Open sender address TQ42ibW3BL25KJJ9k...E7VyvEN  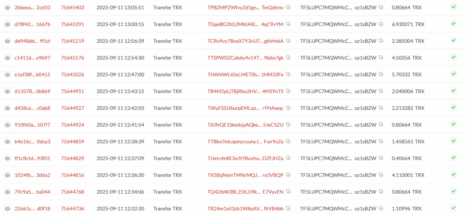[x=245, y=191]
